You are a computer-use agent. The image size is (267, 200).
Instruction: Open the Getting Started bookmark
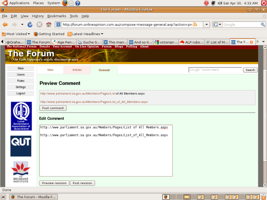pos(49,34)
